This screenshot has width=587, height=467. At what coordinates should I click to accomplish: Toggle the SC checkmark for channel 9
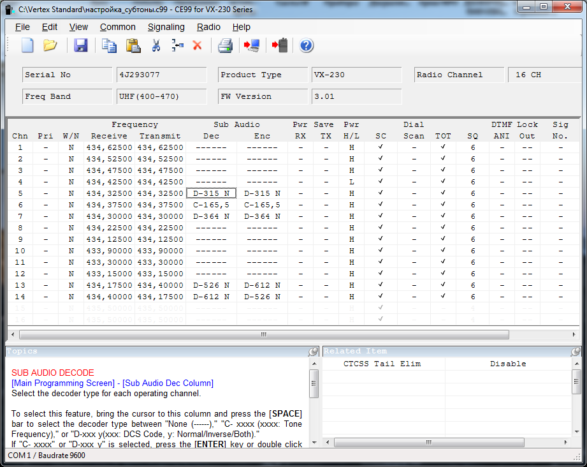coord(380,239)
